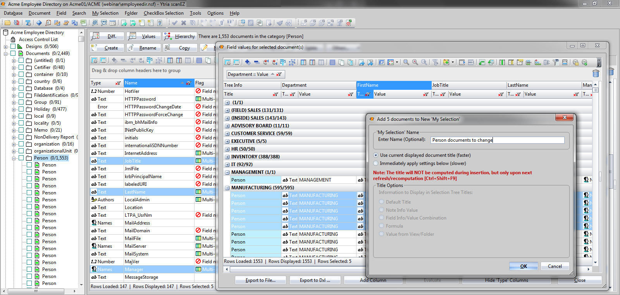Click the open database folder icon in main toolbar
This screenshot has width=620, height=295.
click(x=7, y=23)
